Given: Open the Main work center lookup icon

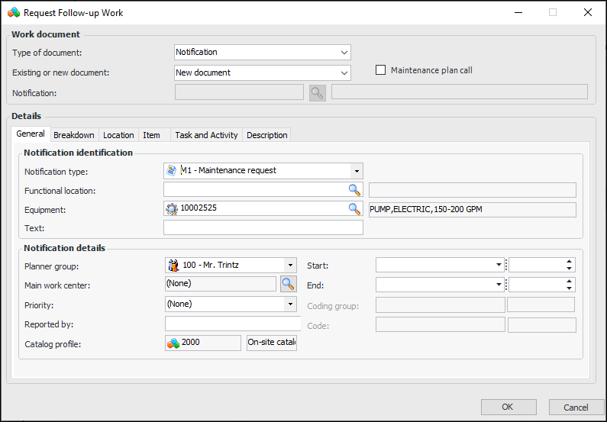Looking at the screenshot, I should point(288,284).
